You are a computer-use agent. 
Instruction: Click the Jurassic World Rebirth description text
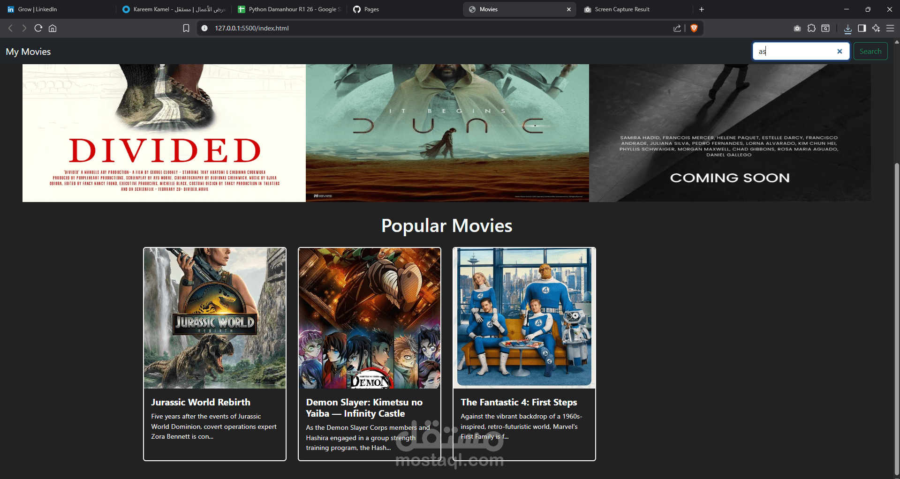point(214,427)
